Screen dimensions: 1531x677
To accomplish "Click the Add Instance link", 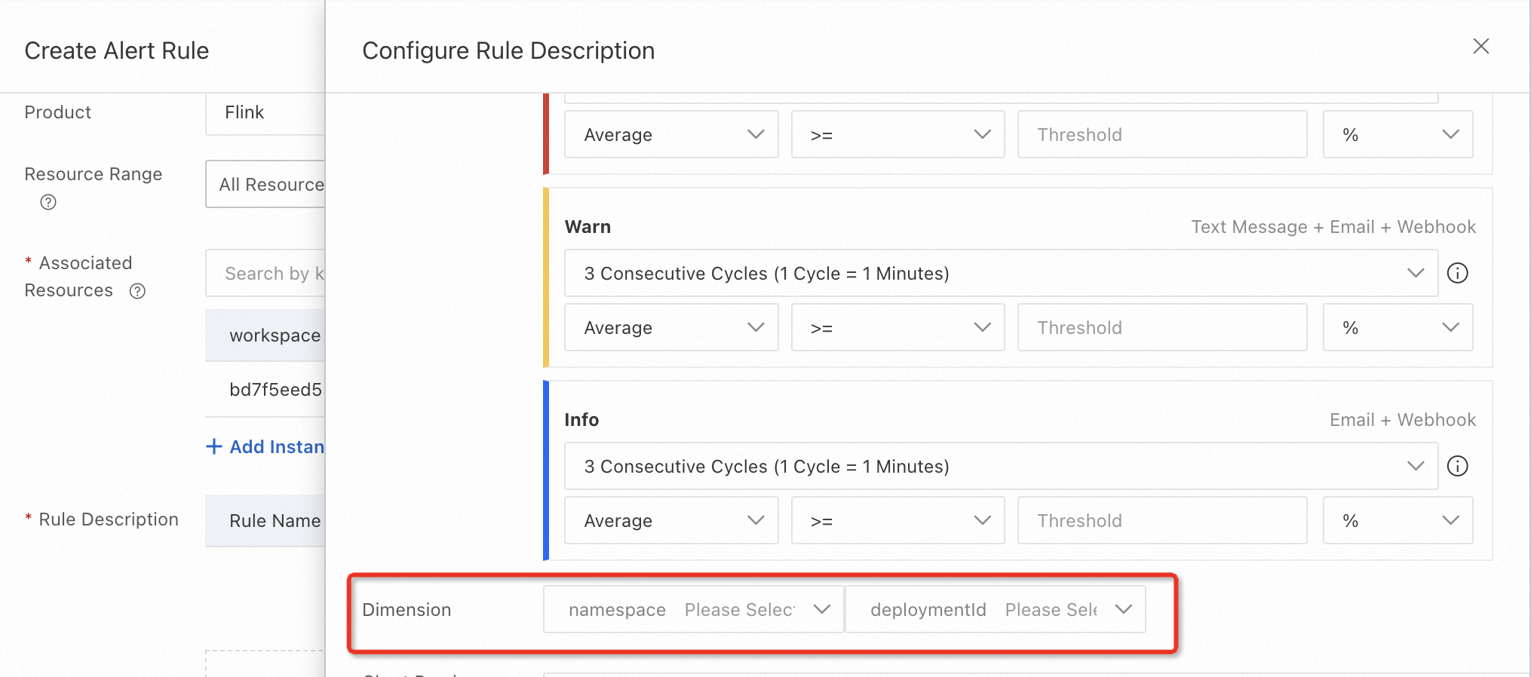I will pyautogui.click(x=276, y=446).
